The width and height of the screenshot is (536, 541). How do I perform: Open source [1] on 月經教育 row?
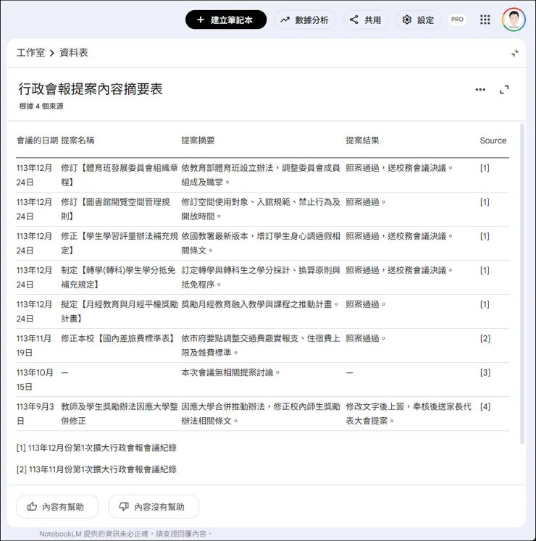coord(485,304)
